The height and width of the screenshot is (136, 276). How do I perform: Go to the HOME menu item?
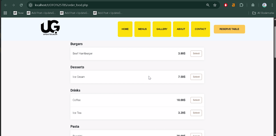[125, 29]
